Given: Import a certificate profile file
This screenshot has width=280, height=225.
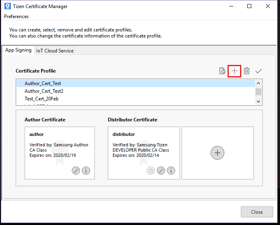Looking at the screenshot, I should click(222, 71).
